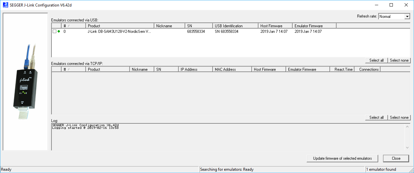
Task: Click TCP/IP list Emulator Firmware header
Action: point(308,69)
